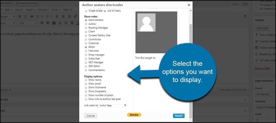Image resolution: width=276 pixels, height=123 pixels.
Task: Click the insert link chain icon
Action: pyautogui.click(x=75, y=16)
